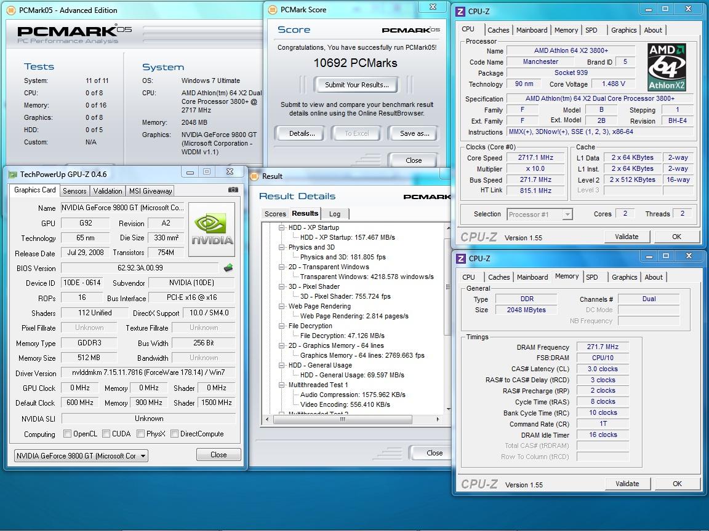Click the top CPU-Z window Z icon
This screenshot has height=531, width=709.
coord(460,11)
